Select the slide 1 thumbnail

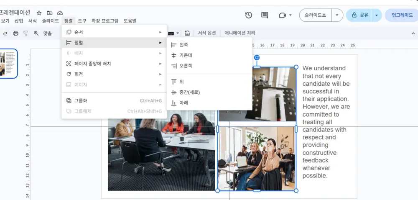tap(8, 64)
